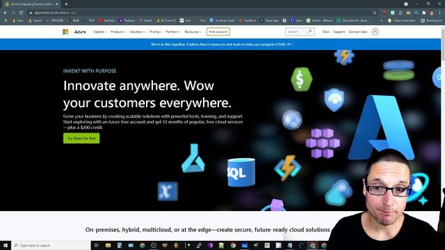Go back with the browser back arrow
Screen dimensions: 445x250
[x=6, y=12]
